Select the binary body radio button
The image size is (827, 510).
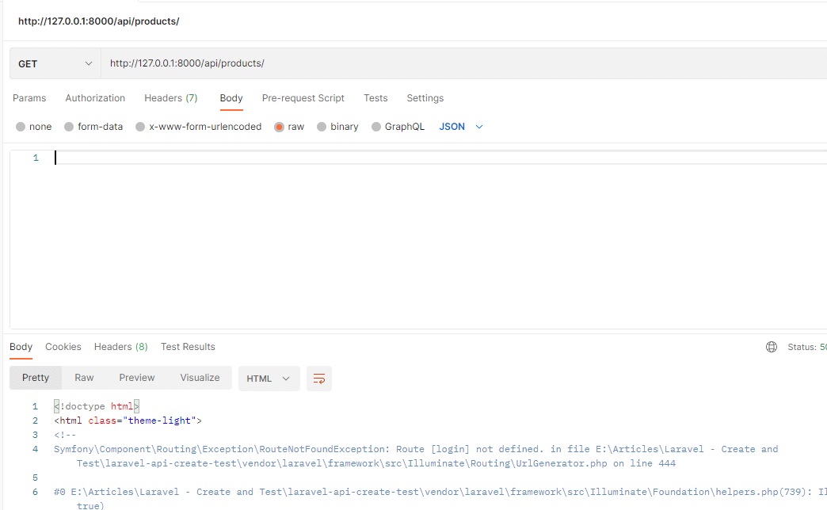point(322,127)
